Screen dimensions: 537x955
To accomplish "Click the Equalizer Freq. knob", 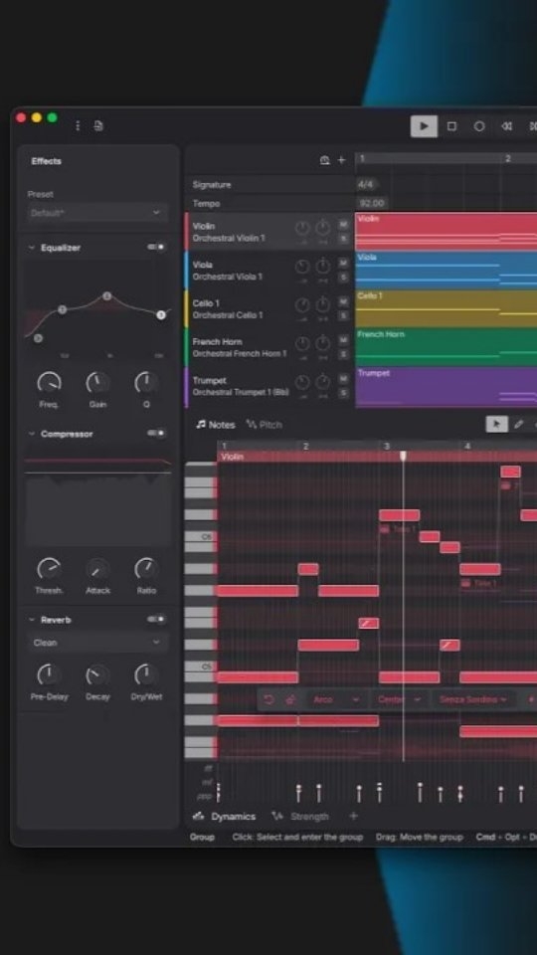I will coord(49,383).
